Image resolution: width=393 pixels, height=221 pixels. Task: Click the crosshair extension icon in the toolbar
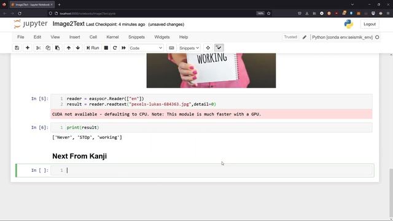coord(208,48)
